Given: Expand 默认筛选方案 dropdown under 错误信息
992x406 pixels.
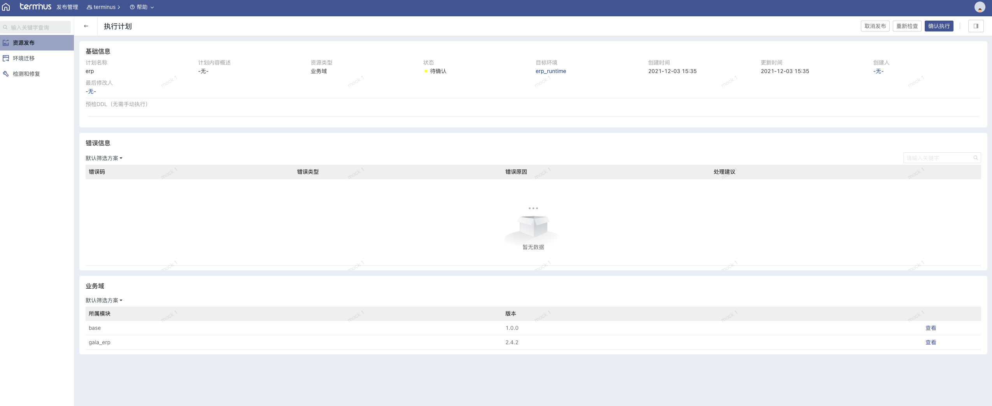Looking at the screenshot, I should (x=104, y=158).
